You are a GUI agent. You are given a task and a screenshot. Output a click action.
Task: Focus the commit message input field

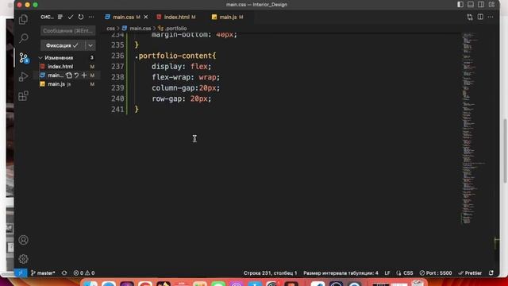tap(68, 31)
